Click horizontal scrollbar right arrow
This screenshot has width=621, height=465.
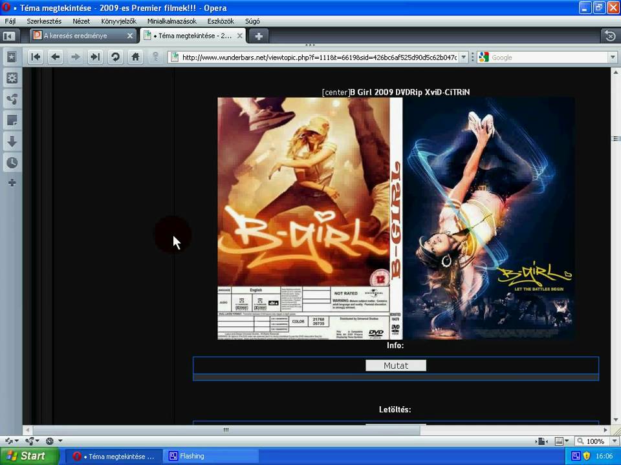pyautogui.click(x=605, y=430)
